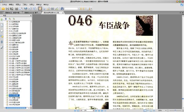184x112 pixels.
Task: Click the Save floppy disk icon
Action: click(7, 9)
